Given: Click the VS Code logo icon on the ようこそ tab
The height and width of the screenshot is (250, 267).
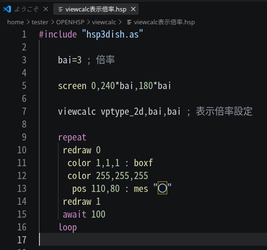Looking at the screenshot, I should [x=7, y=9].
